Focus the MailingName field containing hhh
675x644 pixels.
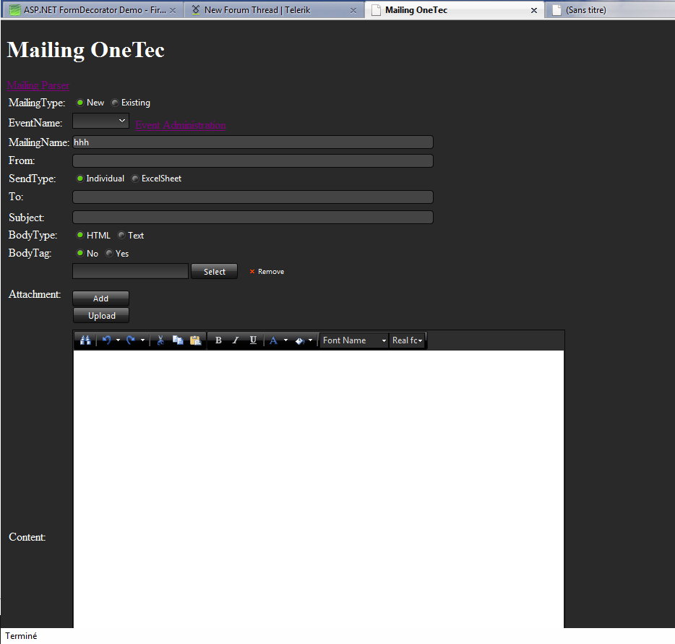click(253, 142)
